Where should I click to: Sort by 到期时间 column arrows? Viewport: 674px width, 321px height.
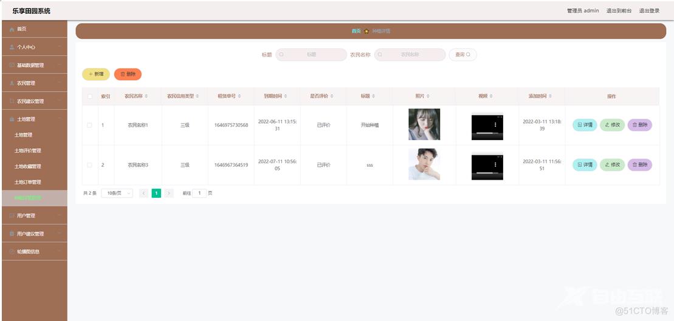coord(286,96)
